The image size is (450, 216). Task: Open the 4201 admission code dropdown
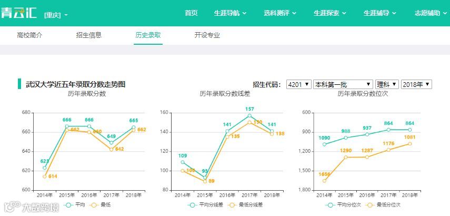click(x=299, y=84)
